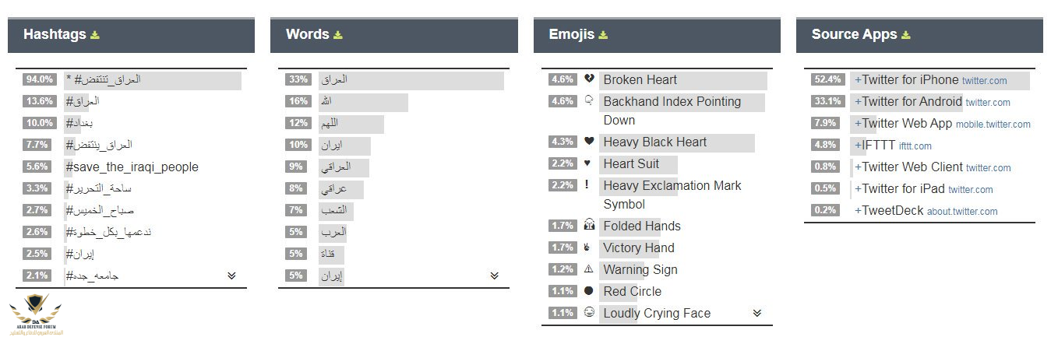Open the ifttt.com link

coord(915,146)
